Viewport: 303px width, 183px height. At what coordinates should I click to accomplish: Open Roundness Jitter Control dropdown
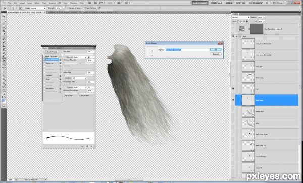point(79,87)
